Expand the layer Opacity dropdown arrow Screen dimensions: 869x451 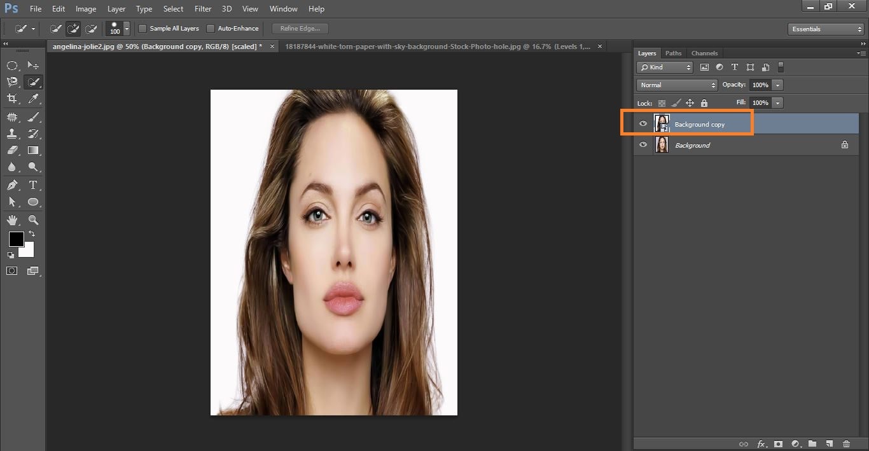click(778, 85)
